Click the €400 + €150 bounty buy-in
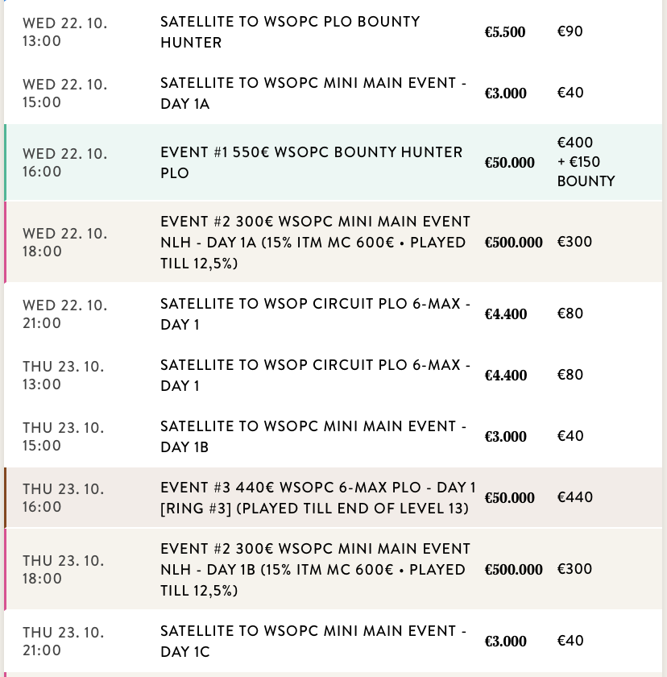This screenshot has height=677, width=667. click(x=586, y=163)
